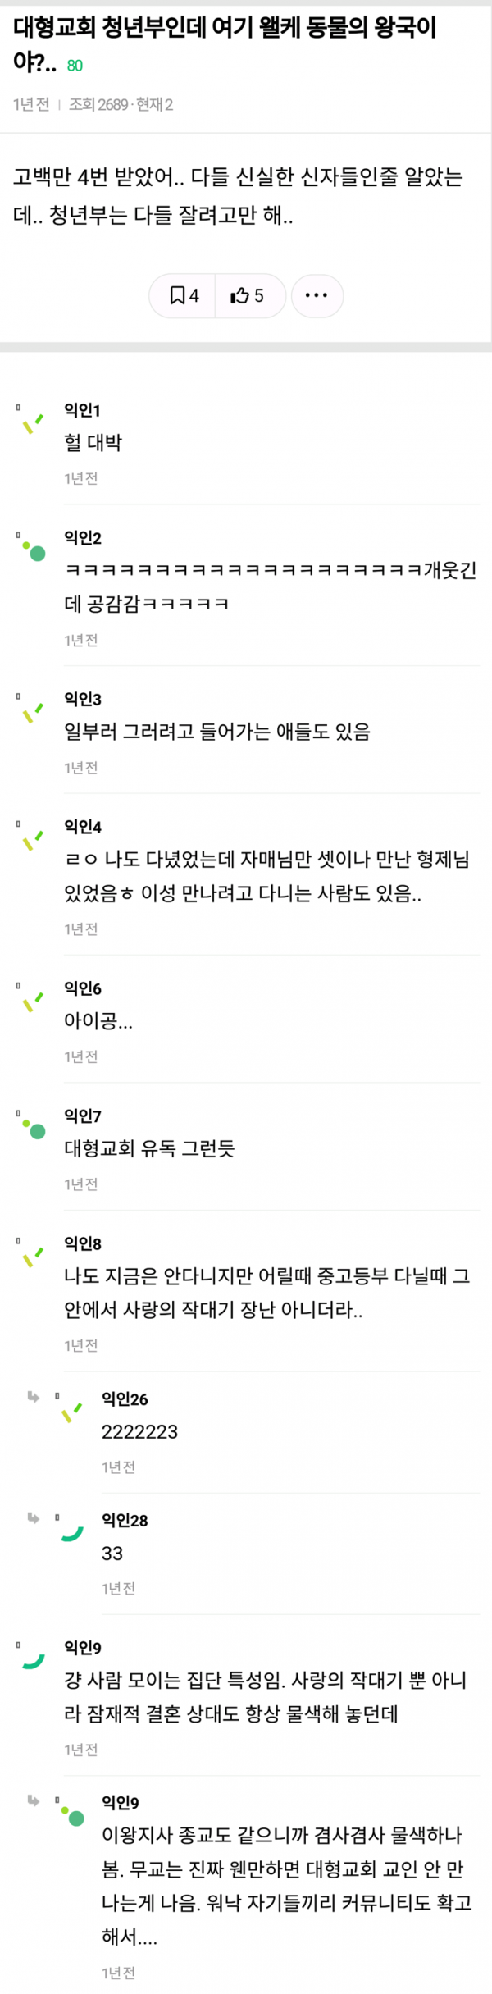Open the post title about 대형교회 청년부

click(225, 43)
